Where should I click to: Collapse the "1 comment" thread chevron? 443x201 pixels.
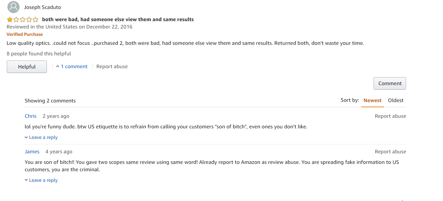tap(58, 67)
